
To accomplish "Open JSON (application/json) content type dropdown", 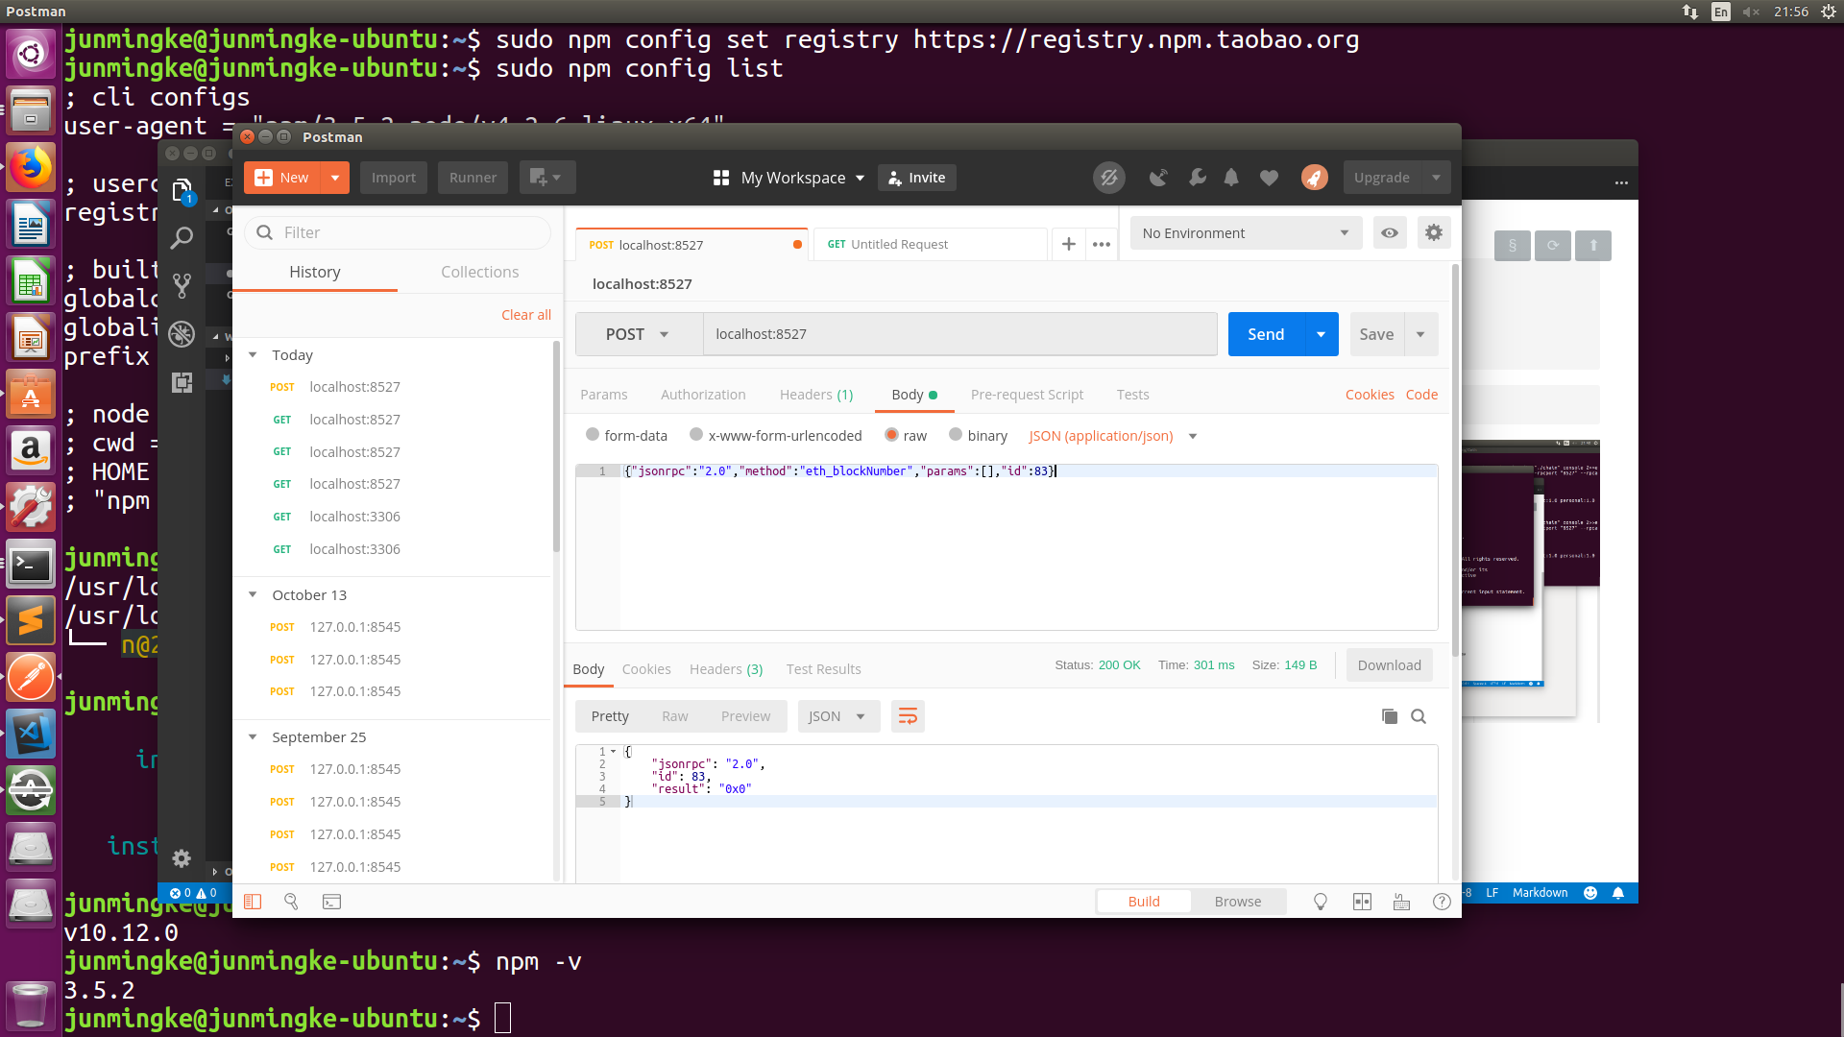I will 1113,436.
